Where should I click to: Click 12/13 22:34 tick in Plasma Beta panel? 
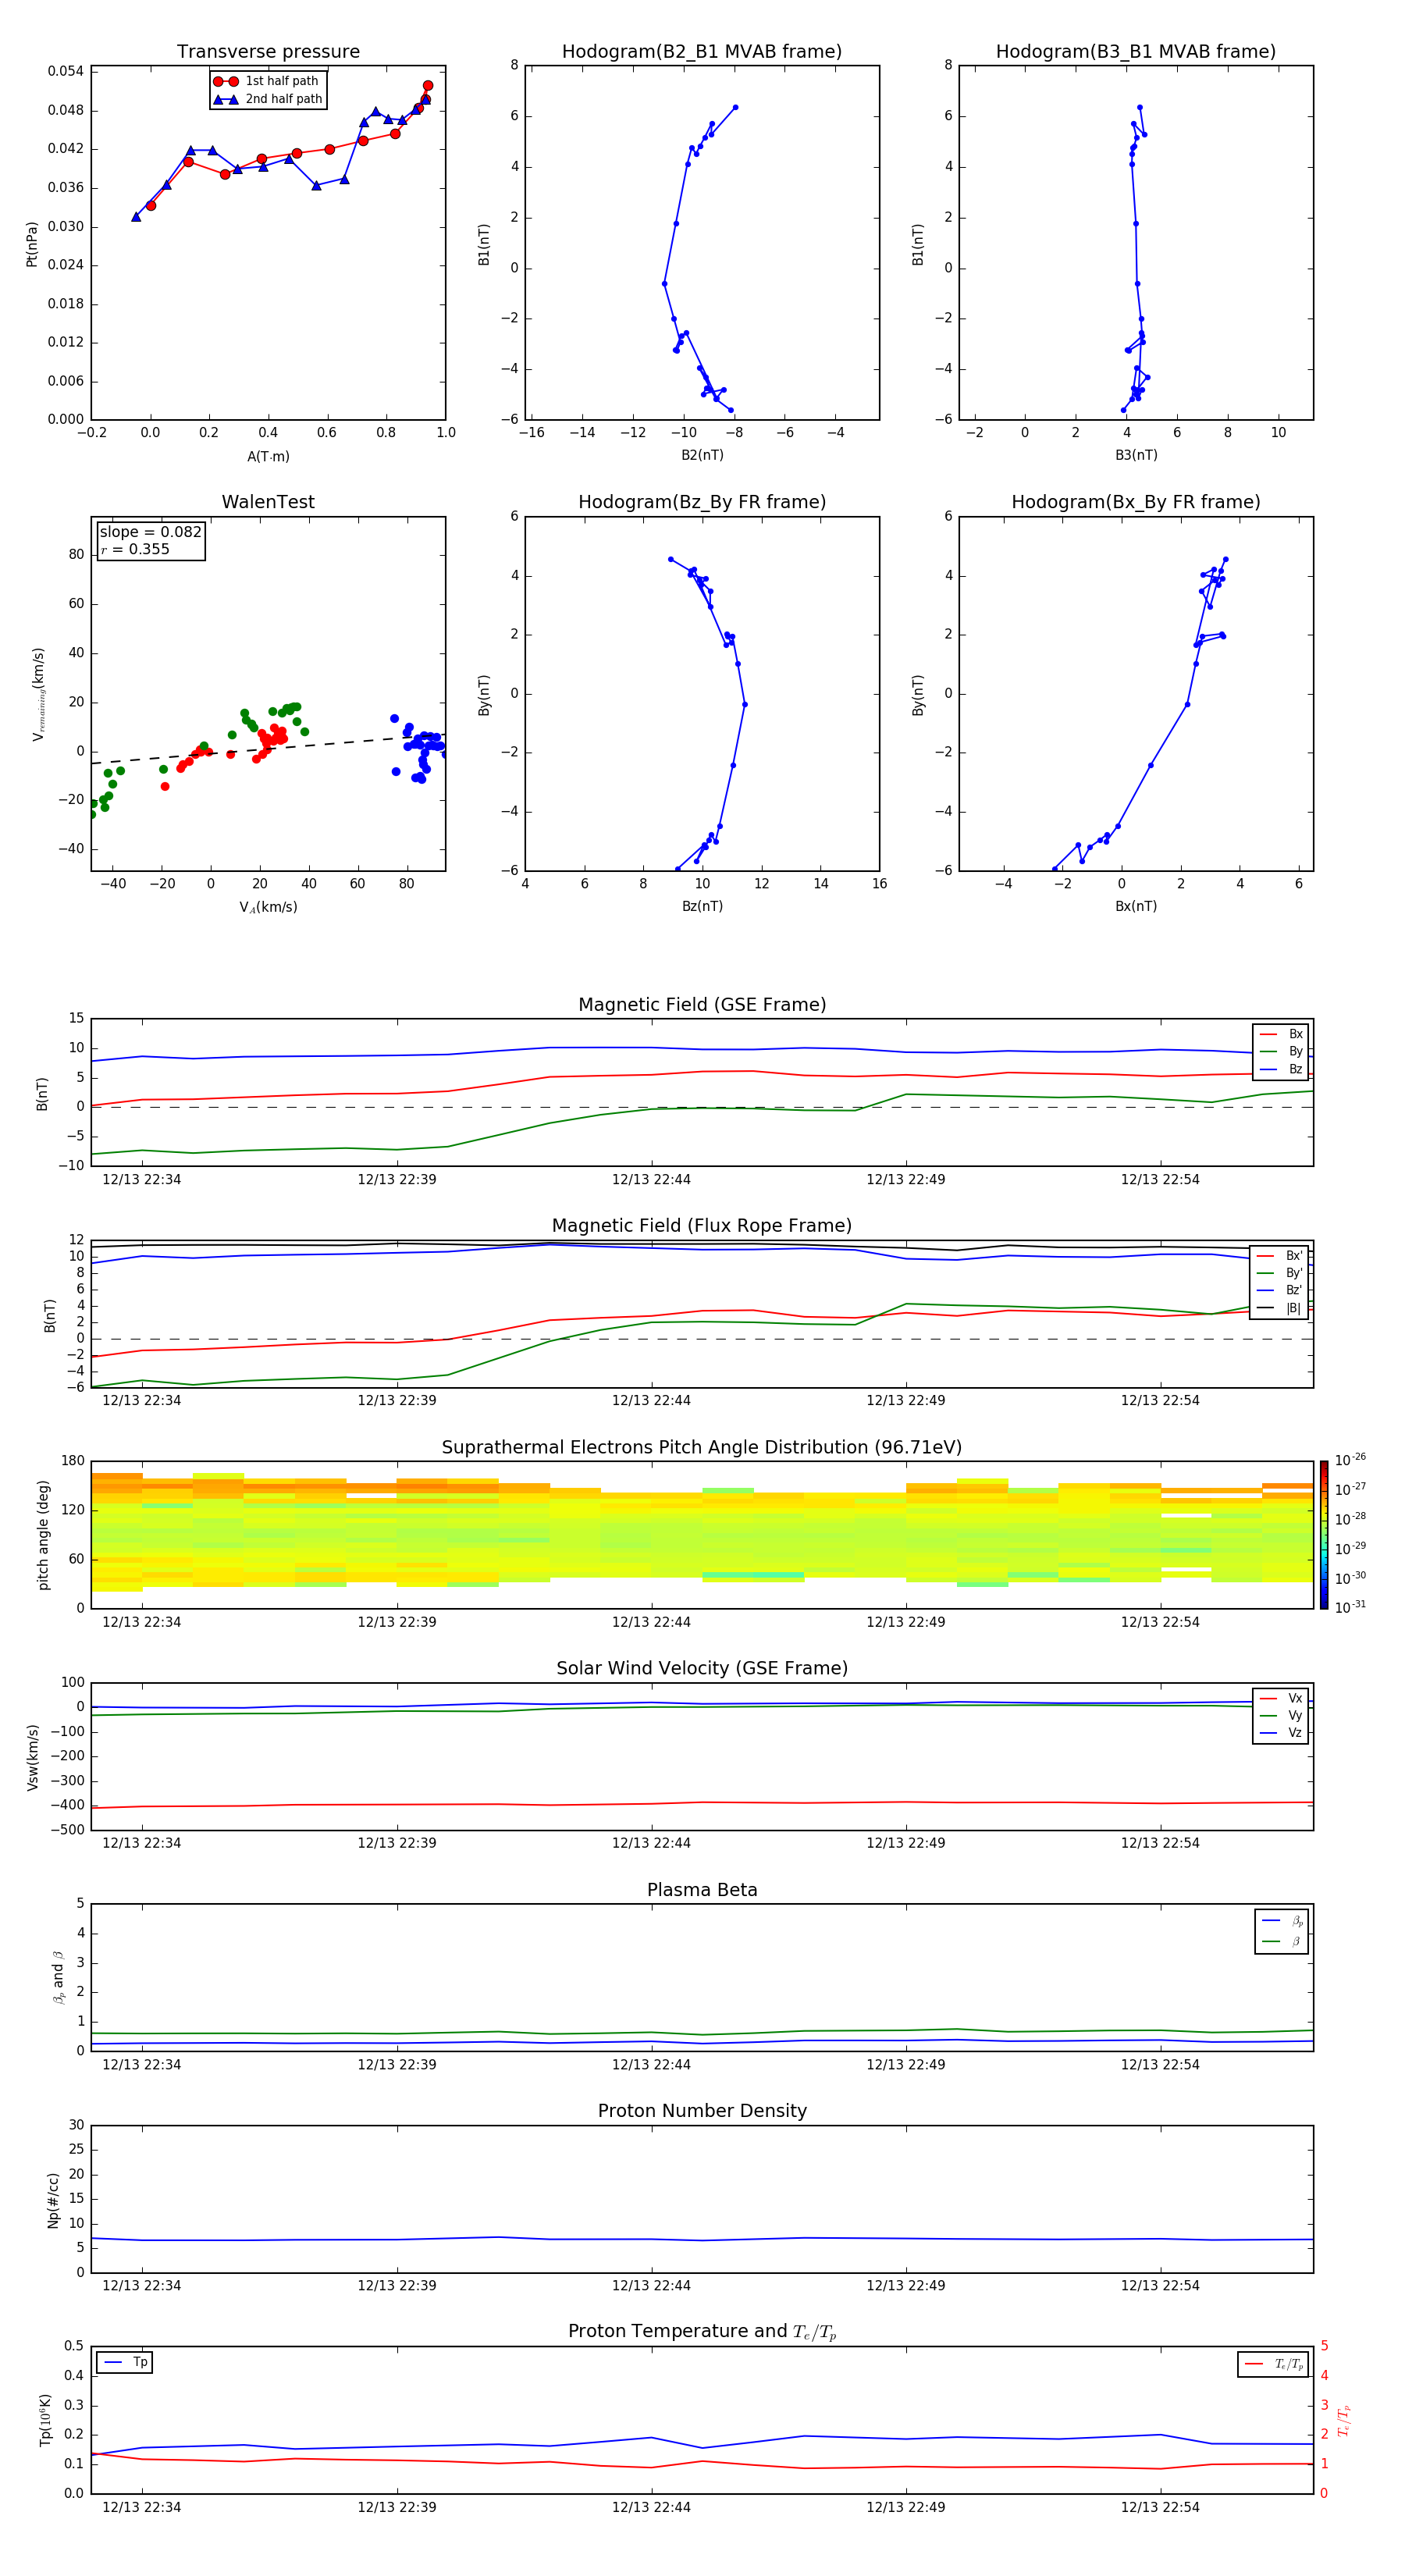click(142, 2065)
